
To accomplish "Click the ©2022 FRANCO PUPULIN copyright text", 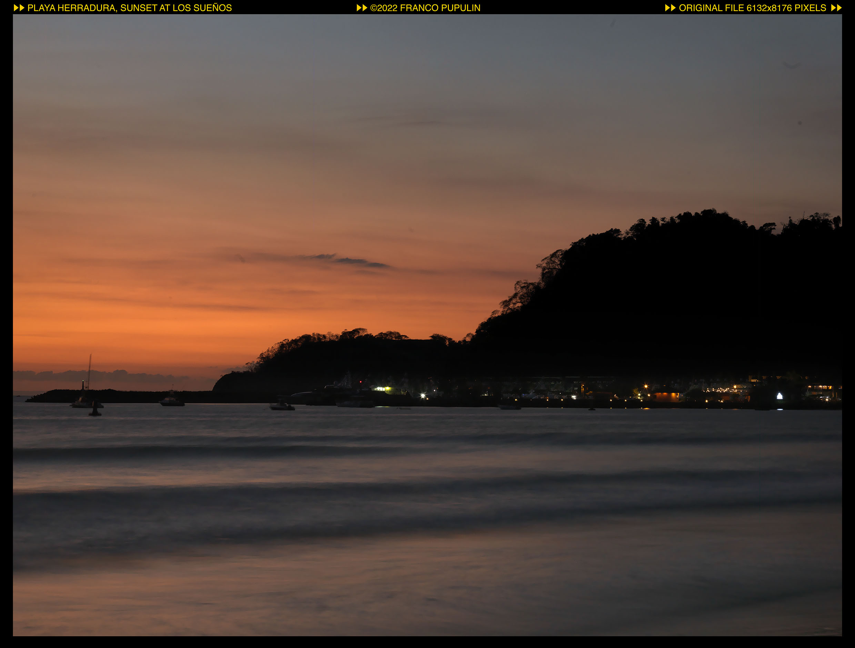I will pos(425,8).
